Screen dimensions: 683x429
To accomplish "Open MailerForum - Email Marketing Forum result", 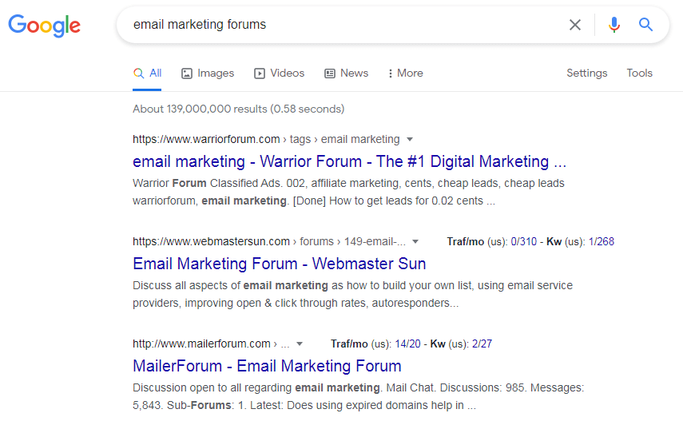I will 267,366.
